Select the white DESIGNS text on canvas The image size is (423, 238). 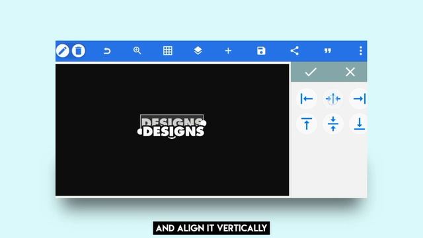(x=173, y=132)
